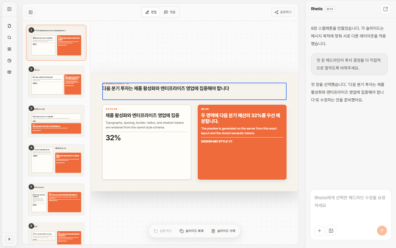Click the Rhetis panel title

(317, 9)
